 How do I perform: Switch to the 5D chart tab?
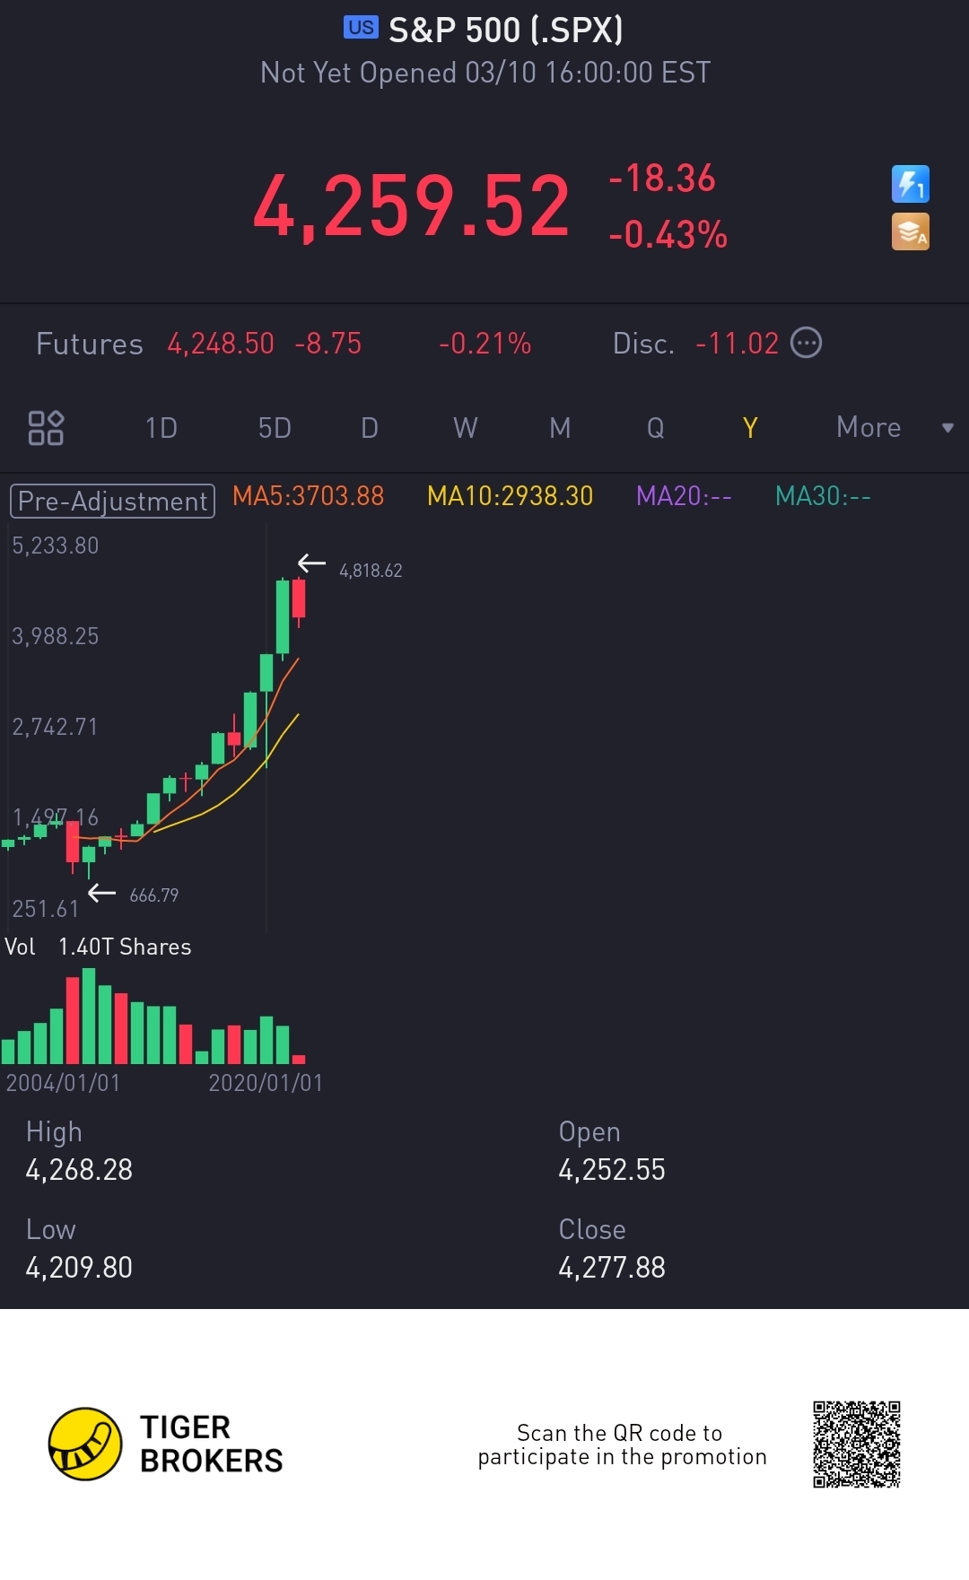pyautogui.click(x=275, y=428)
